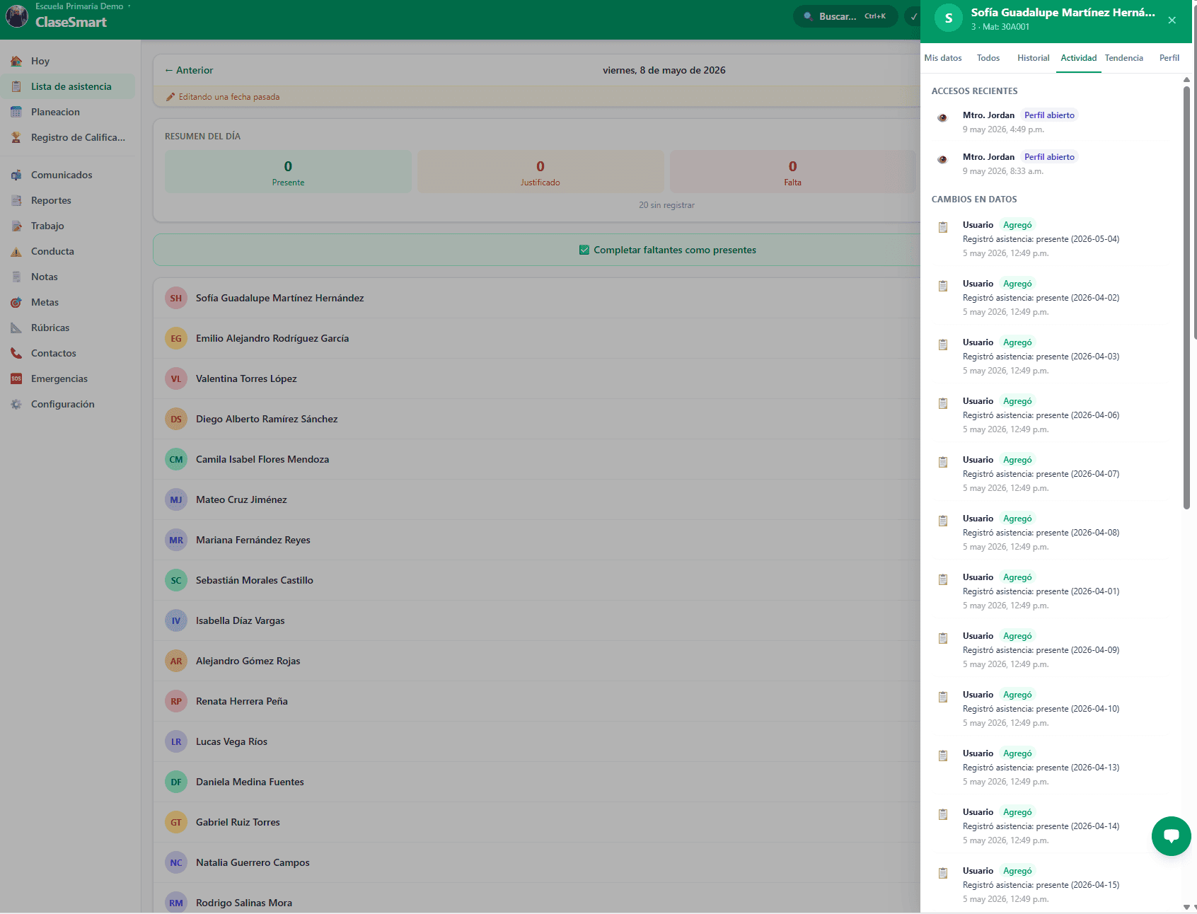
Task: Open the Configuración gear icon
Action: 16,404
